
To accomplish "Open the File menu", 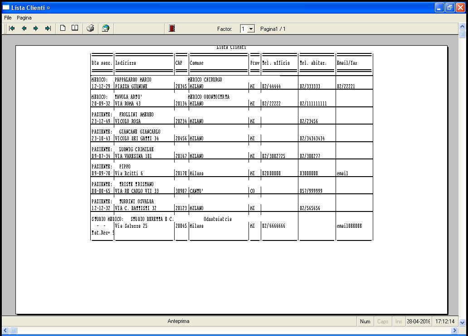I will (x=8, y=18).
